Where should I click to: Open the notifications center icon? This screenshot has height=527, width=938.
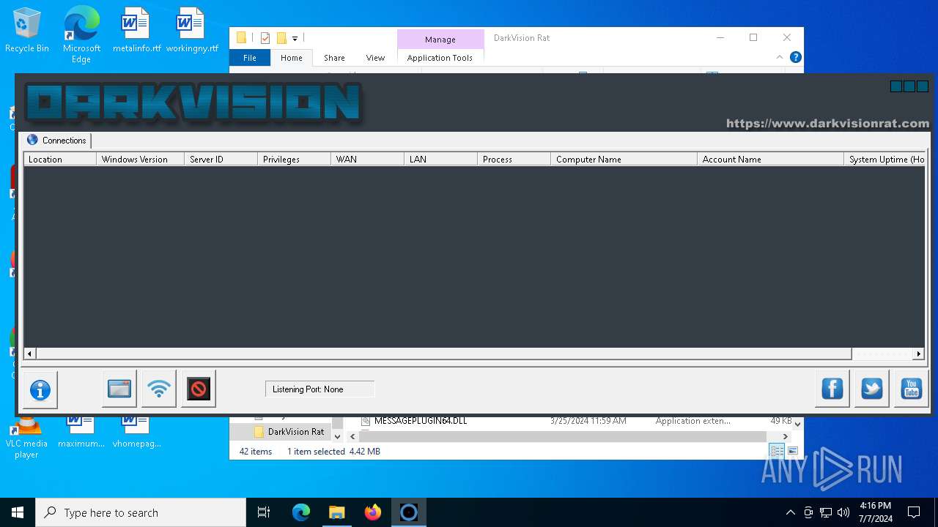coord(914,512)
